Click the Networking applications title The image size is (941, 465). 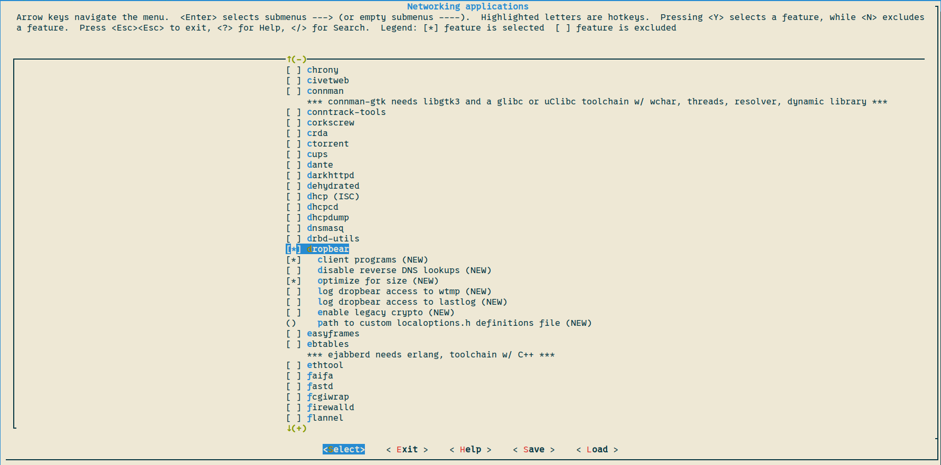point(468,6)
